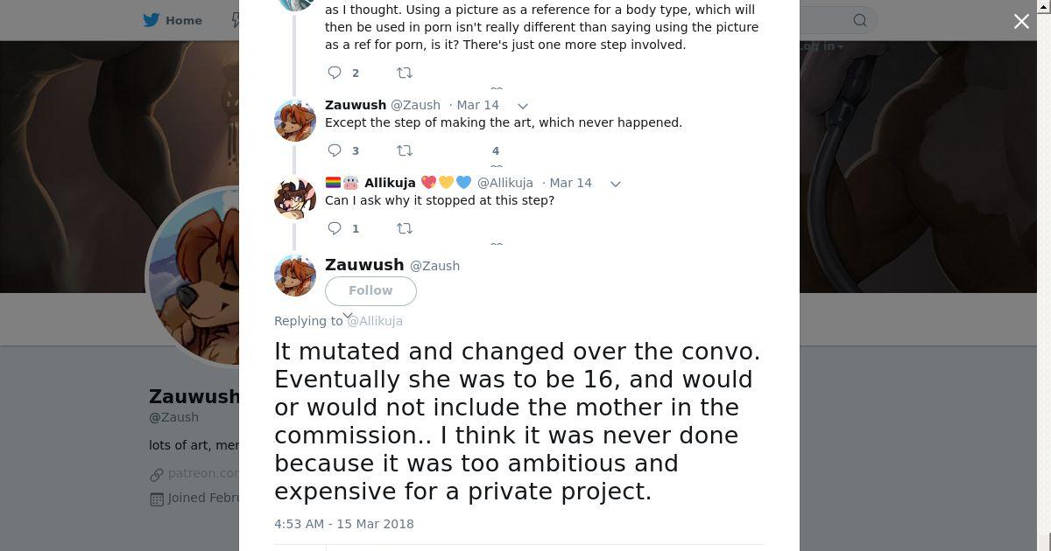Reply to Zauwush's Mar 14 tweet
Image resolution: width=1051 pixels, height=551 pixels.
tap(335, 150)
